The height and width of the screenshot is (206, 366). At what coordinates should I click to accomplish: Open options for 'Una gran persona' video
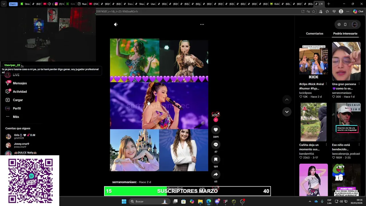[359, 84]
